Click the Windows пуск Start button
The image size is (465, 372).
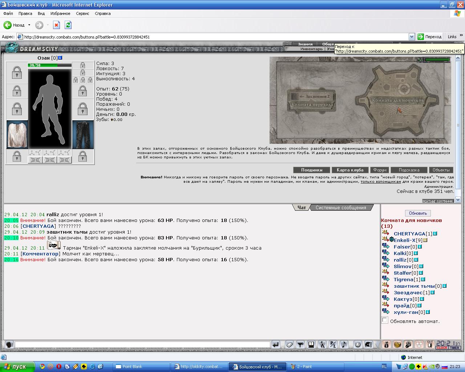17,367
